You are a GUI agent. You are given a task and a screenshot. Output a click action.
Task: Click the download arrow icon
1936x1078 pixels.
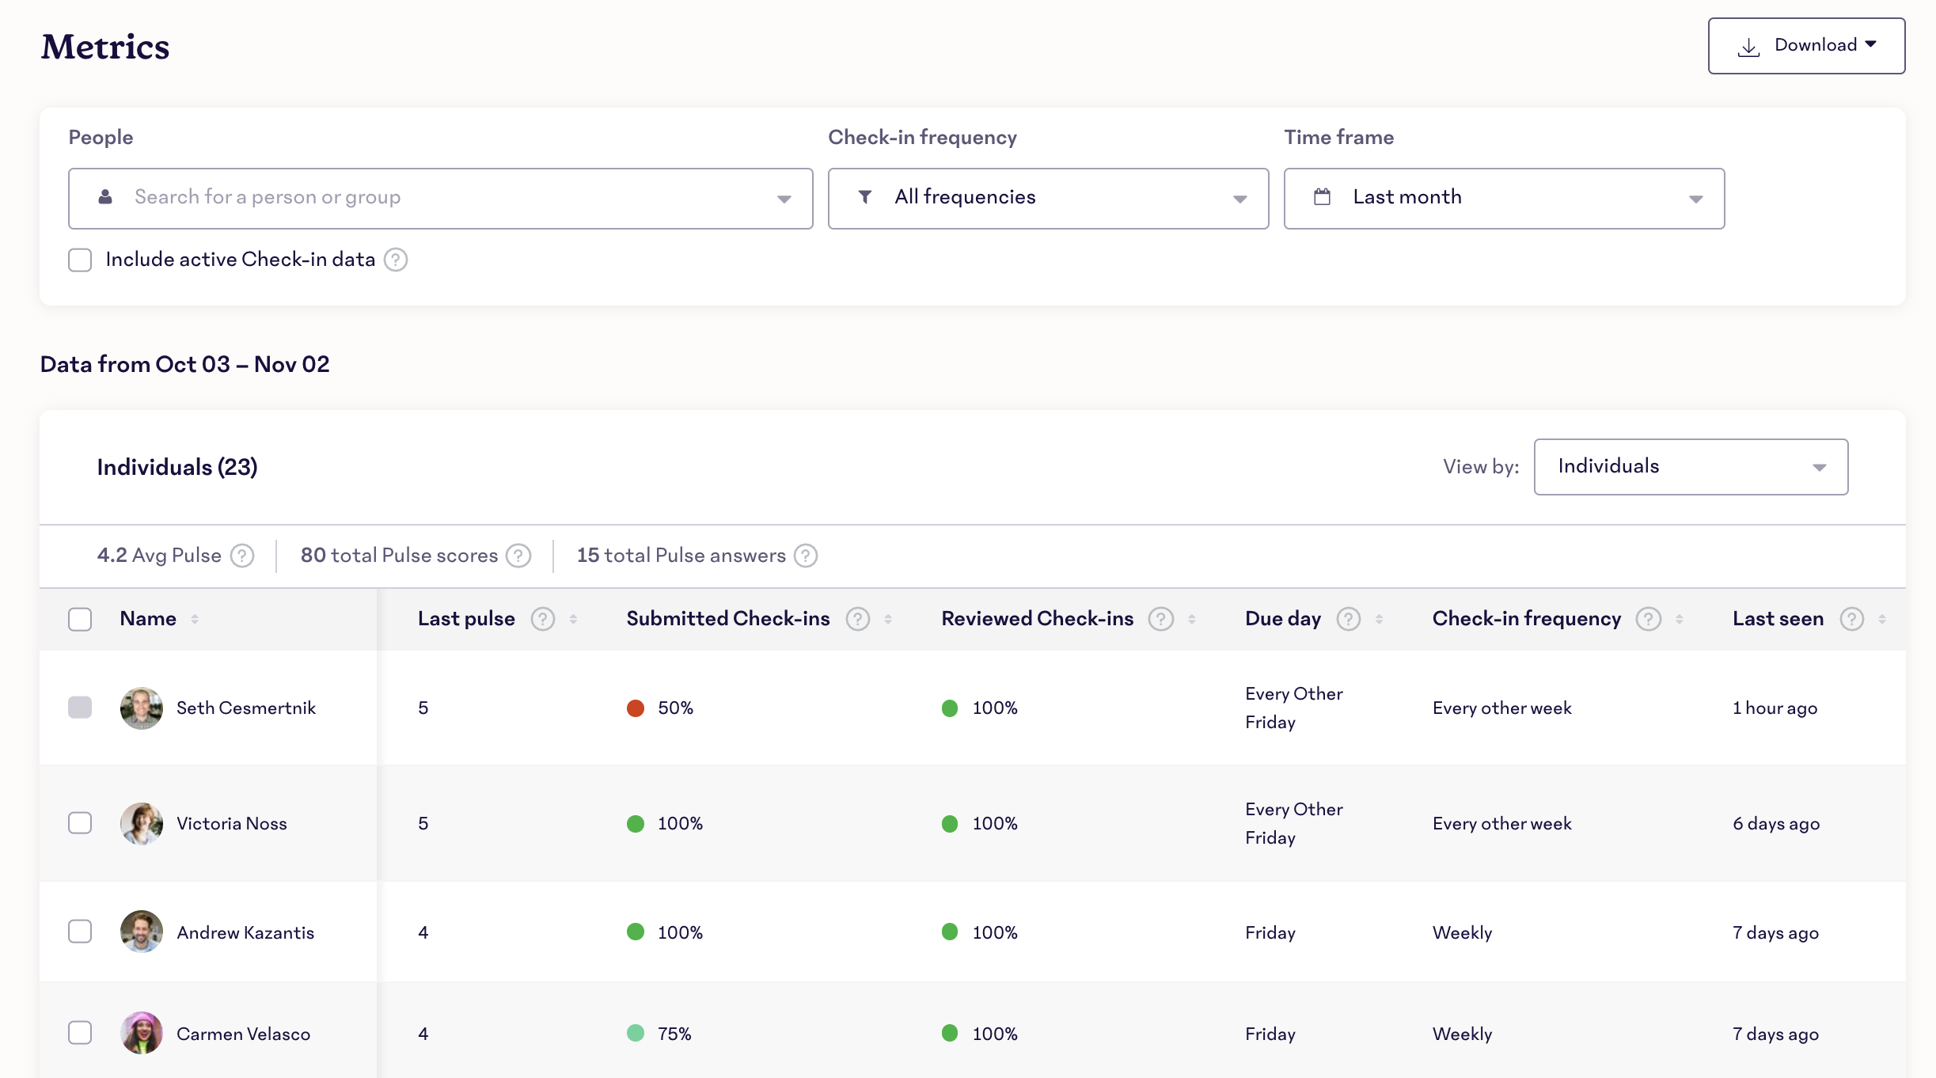(1748, 47)
